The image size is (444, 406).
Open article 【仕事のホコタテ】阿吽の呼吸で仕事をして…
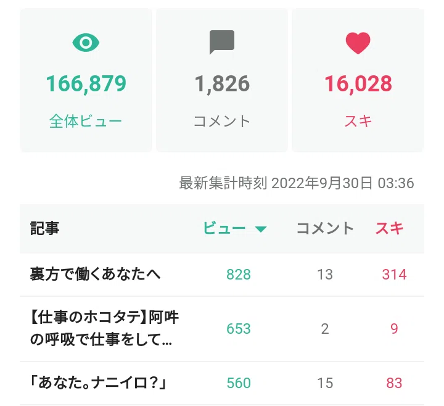click(x=104, y=329)
